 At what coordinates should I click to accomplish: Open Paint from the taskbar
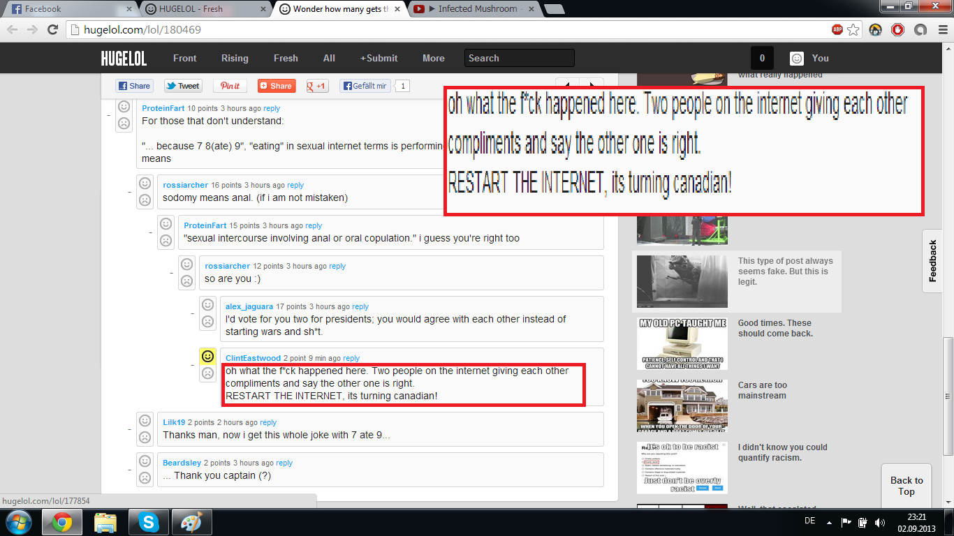click(191, 522)
